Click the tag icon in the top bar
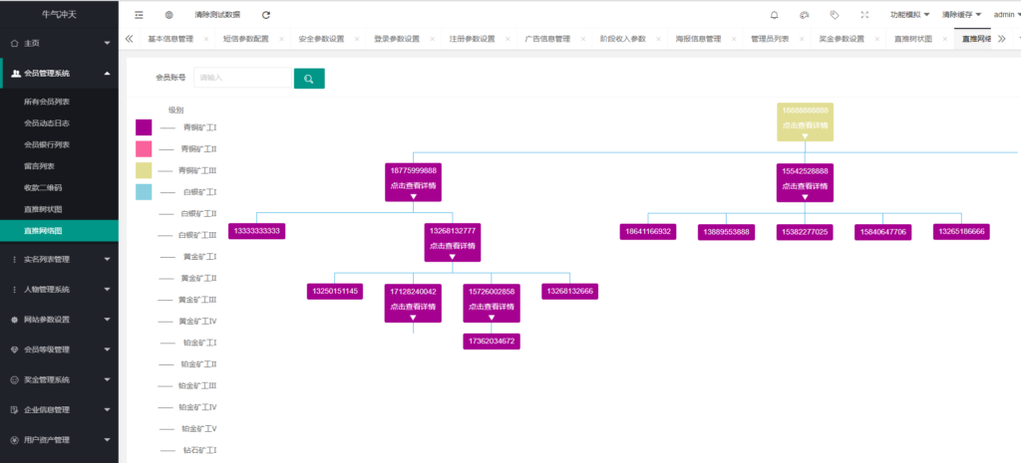The width and height of the screenshot is (1021, 463). (x=834, y=15)
